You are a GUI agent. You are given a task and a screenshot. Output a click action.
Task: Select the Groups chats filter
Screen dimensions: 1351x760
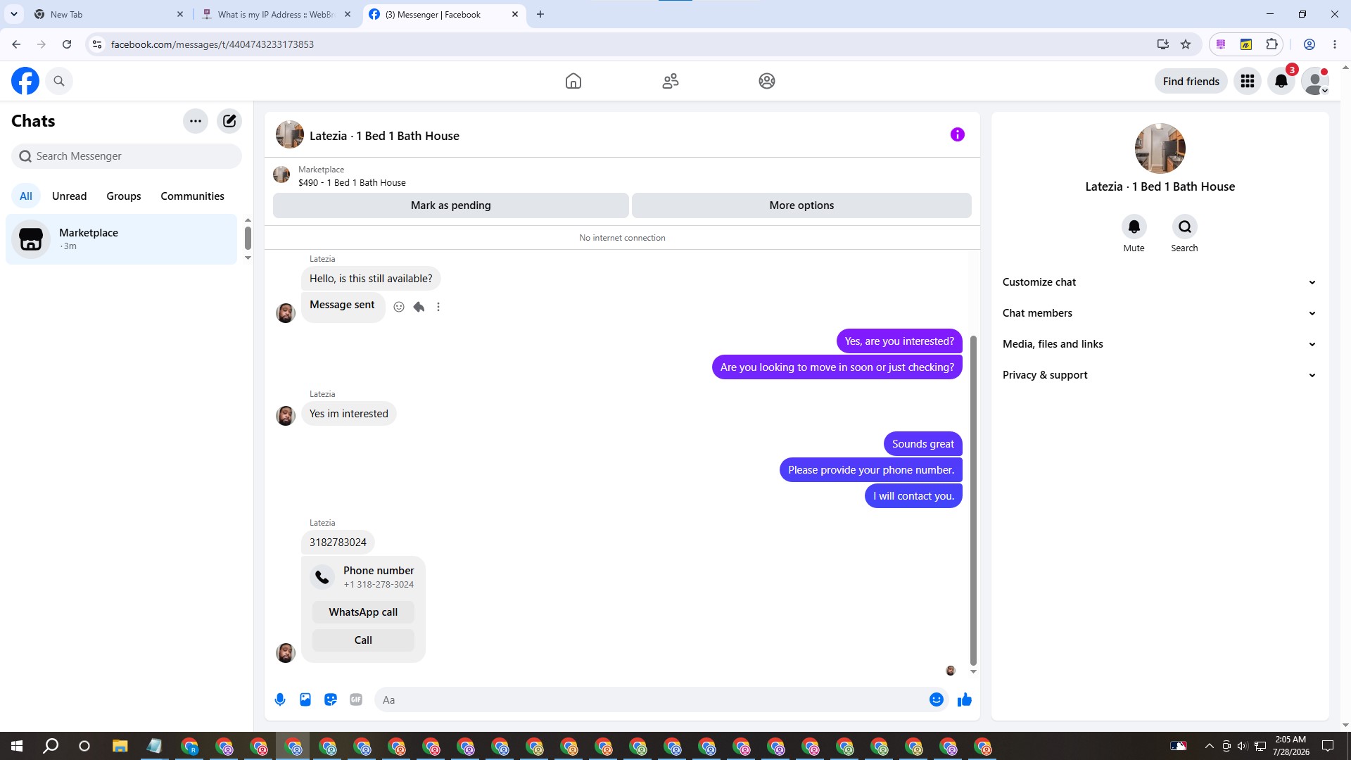[124, 196]
